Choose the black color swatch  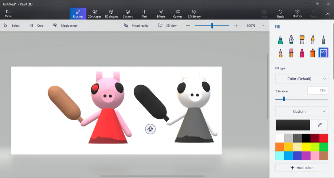(306, 138)
